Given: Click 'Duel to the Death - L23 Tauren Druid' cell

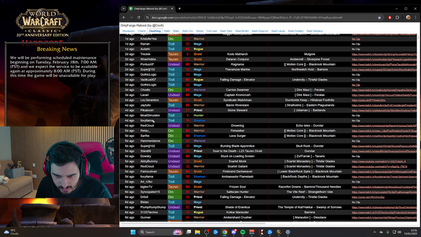Looking at the screenshot, I should [x=237, y=151].
